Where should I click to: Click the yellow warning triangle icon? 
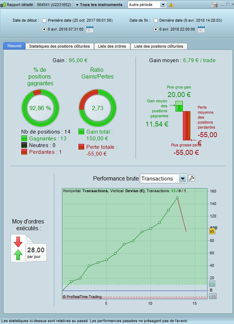[x=171, y=5]
